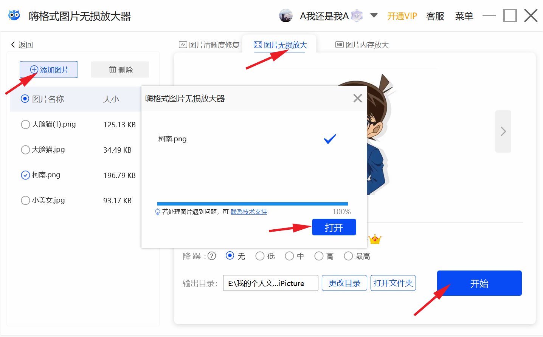Screen dimensions: 543x337
Task: Click the completed progress bar
Action: point(253,203)
